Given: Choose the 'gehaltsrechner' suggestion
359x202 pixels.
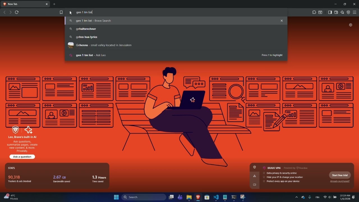Looking at the screenshot, I should coord(176,29).
